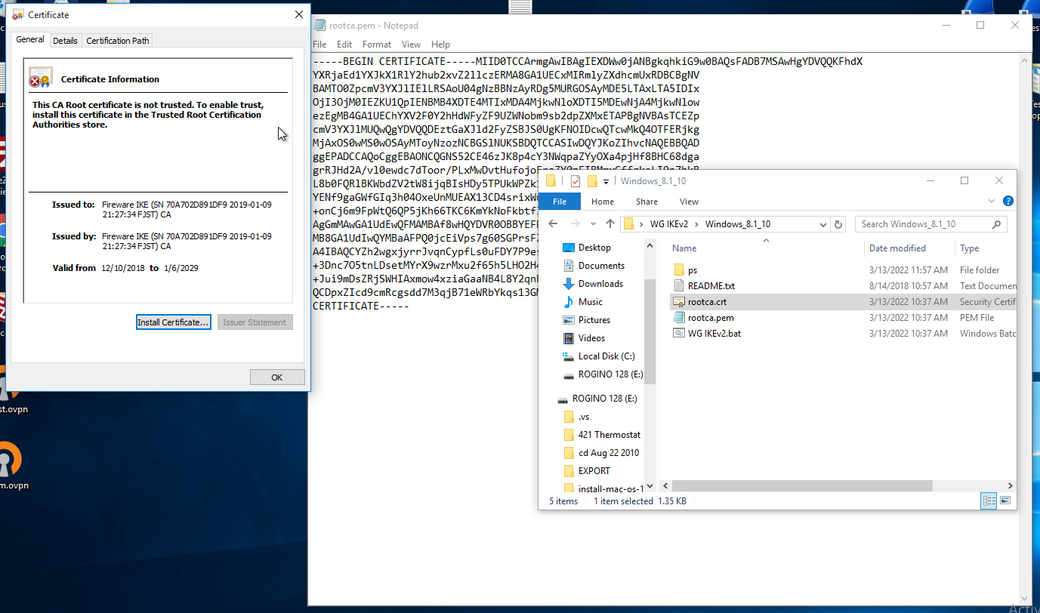
Task: Refresh the folder with the address bar refresh icon
Action: [838, 223]
